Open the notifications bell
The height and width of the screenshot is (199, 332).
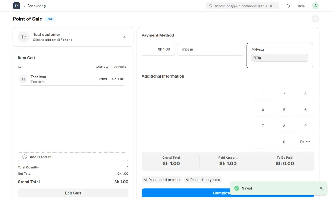[288, 6]
